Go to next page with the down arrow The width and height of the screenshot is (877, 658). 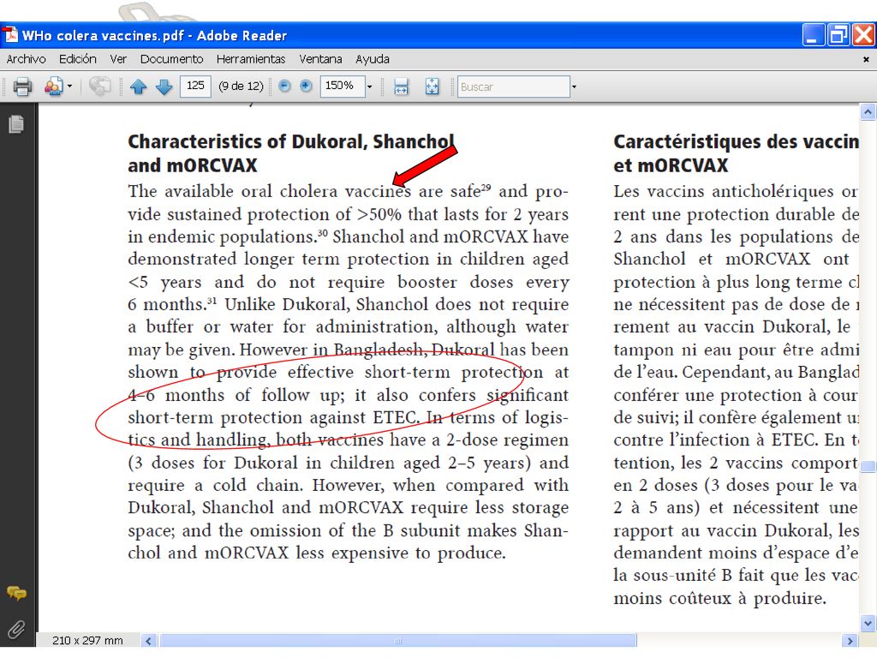click(164, 87)
